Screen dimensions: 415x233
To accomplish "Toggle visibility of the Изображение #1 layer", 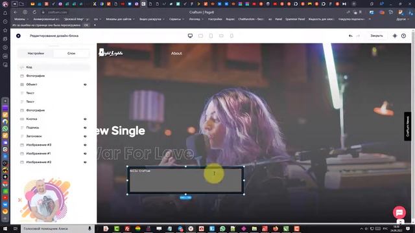I will pyautogui.click(x=85, y=153).
